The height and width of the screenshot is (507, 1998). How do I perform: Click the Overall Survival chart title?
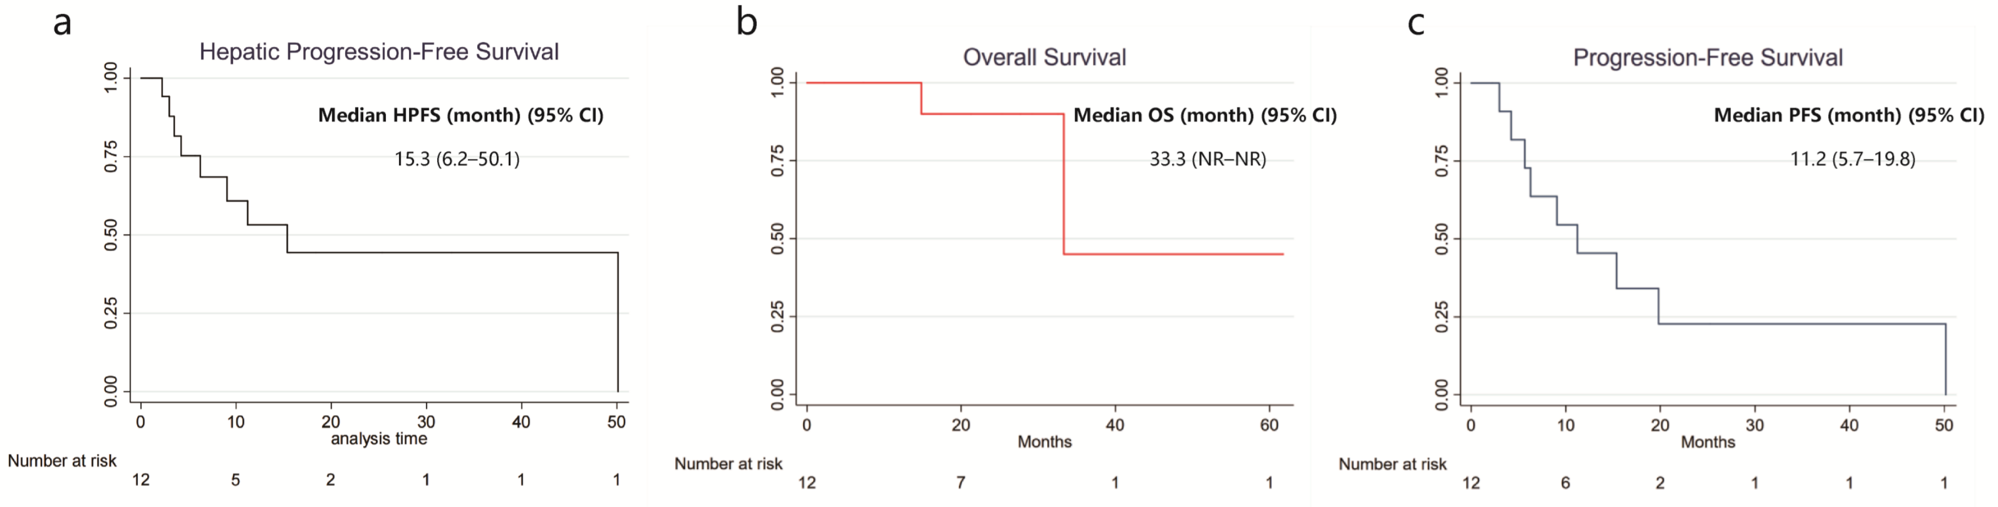tap(1044, 57)
